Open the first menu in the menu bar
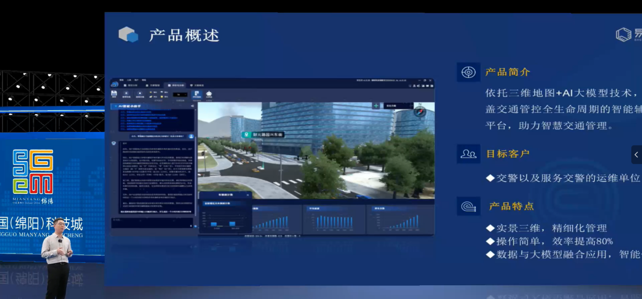642x299 pixels. point(121,80)
